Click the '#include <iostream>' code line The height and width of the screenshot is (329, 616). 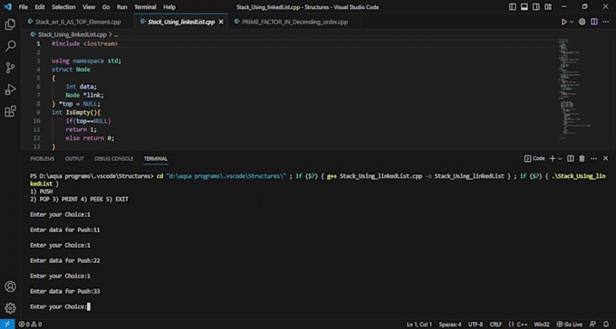[85, 43]
